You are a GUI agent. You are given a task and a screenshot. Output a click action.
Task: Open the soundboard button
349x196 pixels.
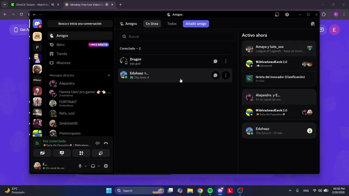point(101,153)
